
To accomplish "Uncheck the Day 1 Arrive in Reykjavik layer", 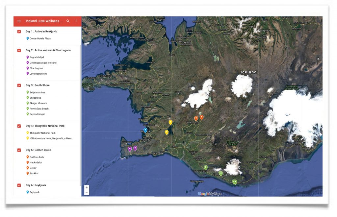I will [19, 32].
